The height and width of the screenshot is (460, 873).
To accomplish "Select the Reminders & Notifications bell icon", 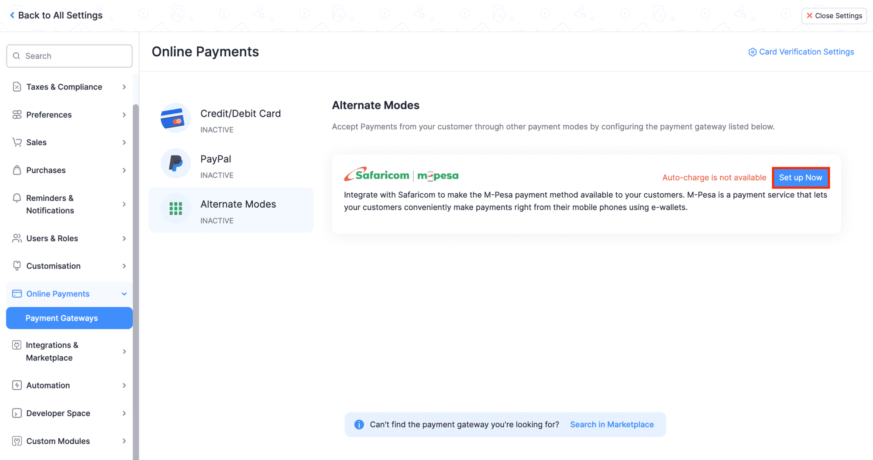I will coord(17,198).
